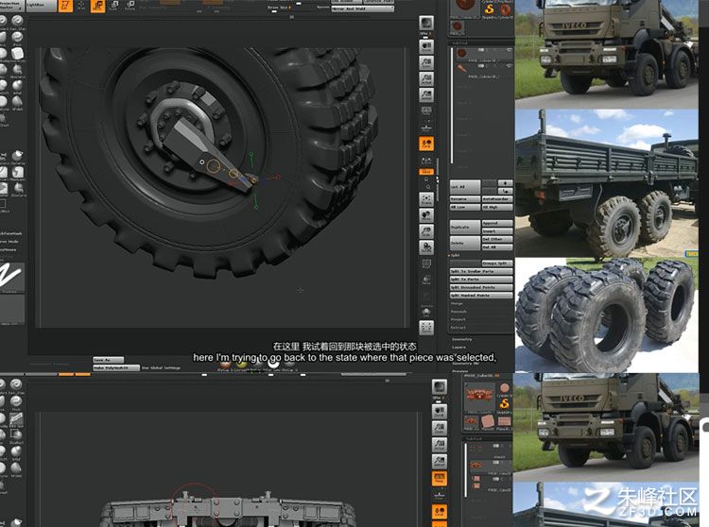709x527 pixels.
Task: Click the Duplicate subtool button
Action: pyautogui.click(x=465, y=228)
